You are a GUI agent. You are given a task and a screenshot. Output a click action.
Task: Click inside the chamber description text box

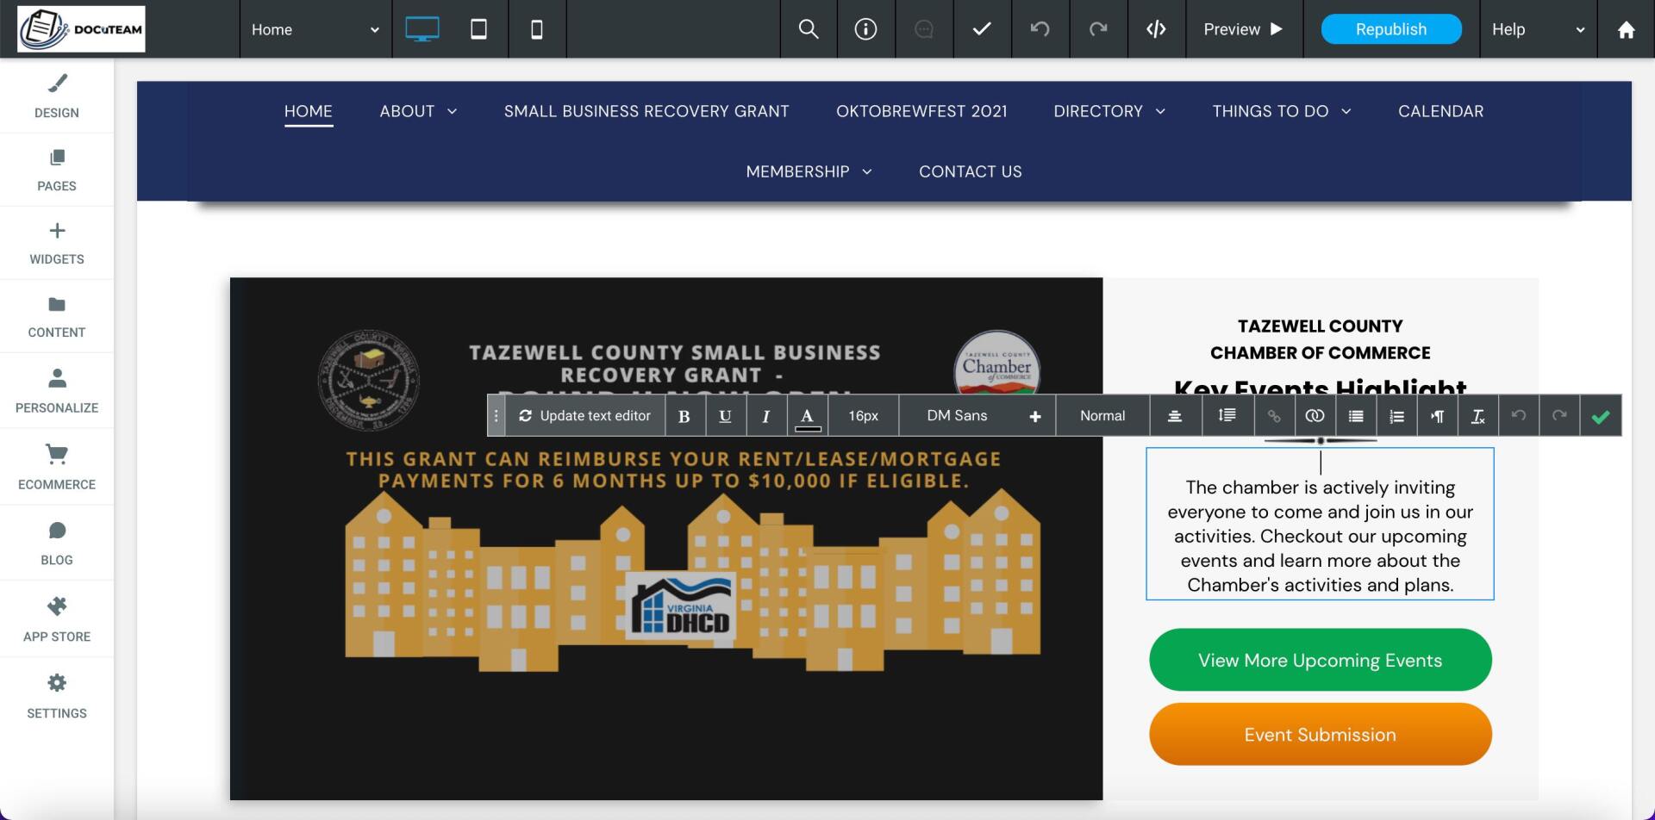[1320, 524]
